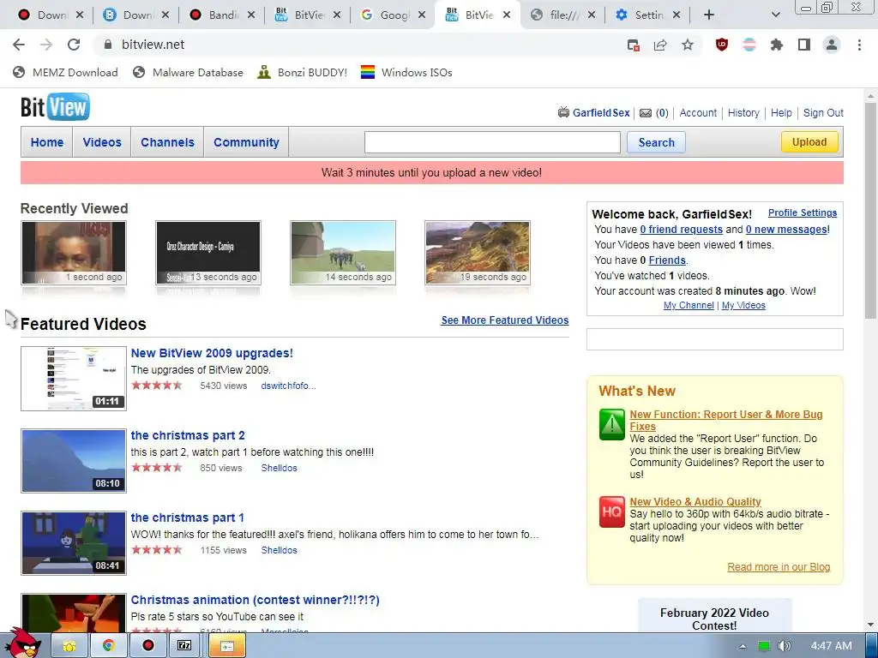Toggle the browser side panel
The width and height of the screenshot is (878, 658).
pos(804,45)
